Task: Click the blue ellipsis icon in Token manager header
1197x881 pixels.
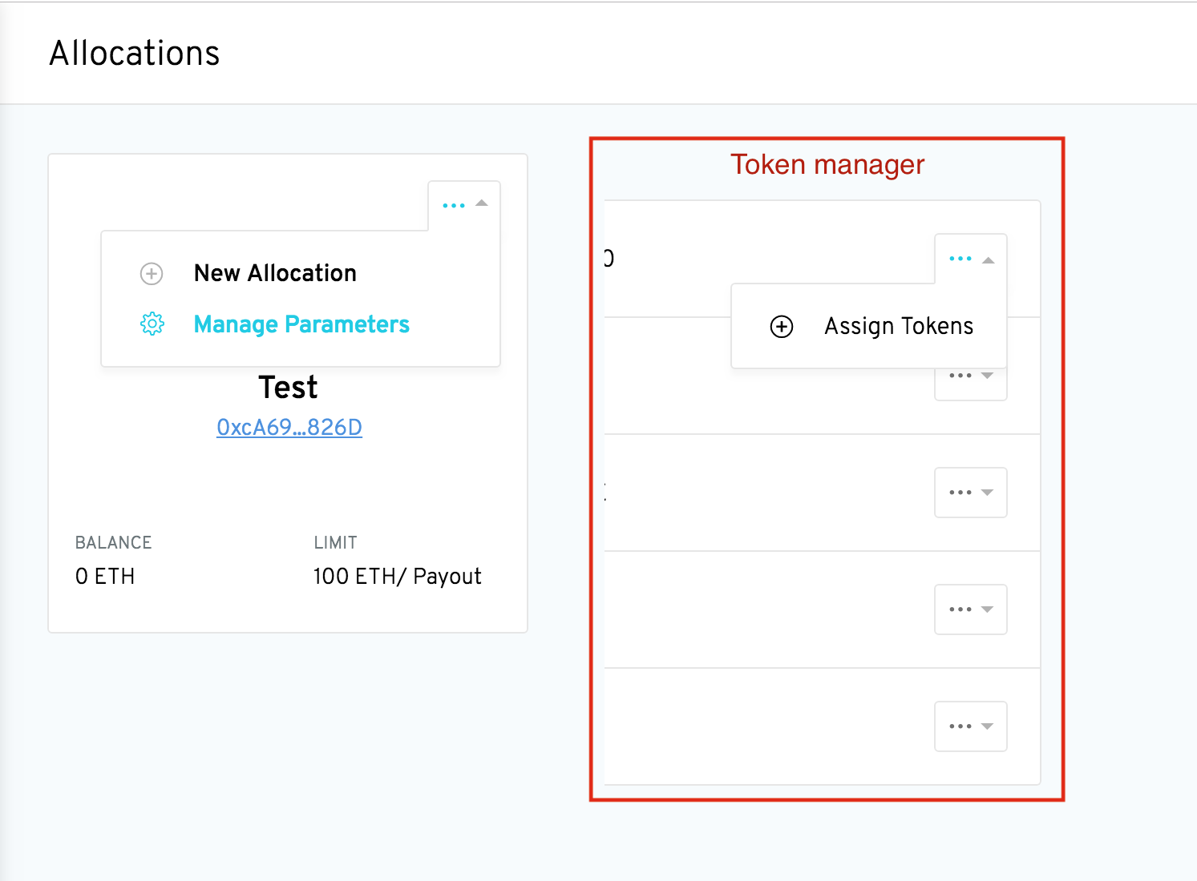Action: click(x=960, y=258)
